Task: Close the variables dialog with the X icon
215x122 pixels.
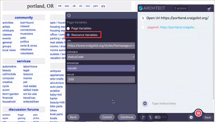Action: point(69,16)
